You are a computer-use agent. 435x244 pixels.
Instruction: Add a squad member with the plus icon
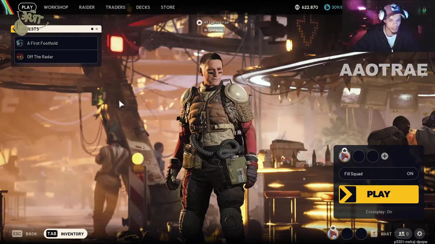tap(385, 156)
